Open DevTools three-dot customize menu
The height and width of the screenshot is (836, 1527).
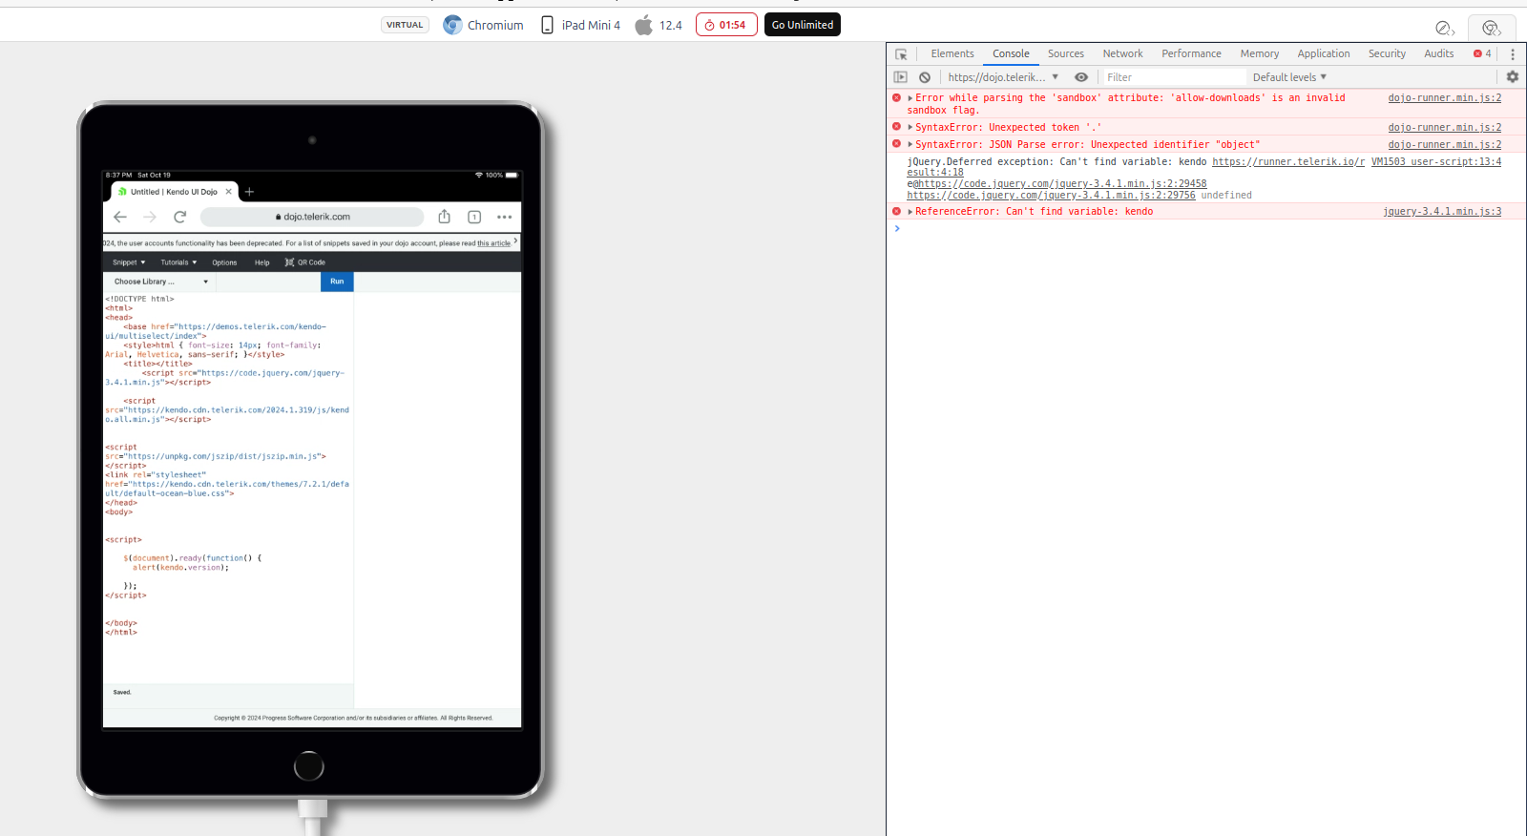click(x=1512, y=54)
